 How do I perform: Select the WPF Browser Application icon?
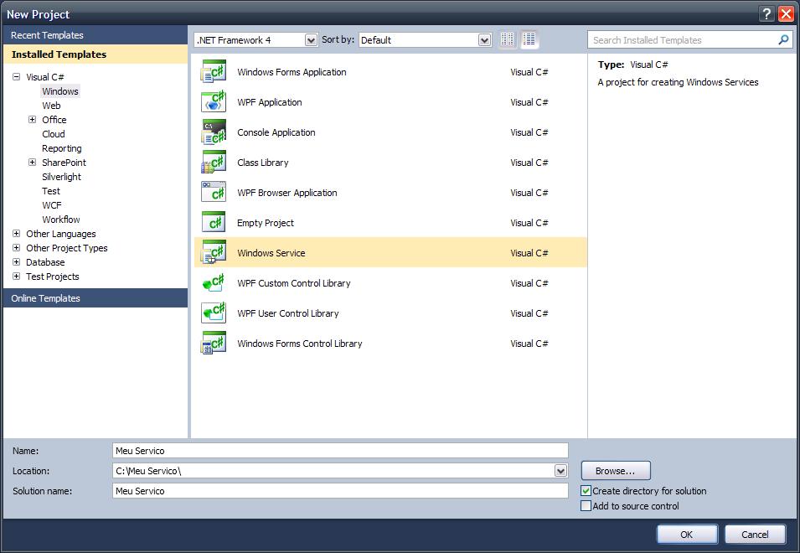point(214,193)
